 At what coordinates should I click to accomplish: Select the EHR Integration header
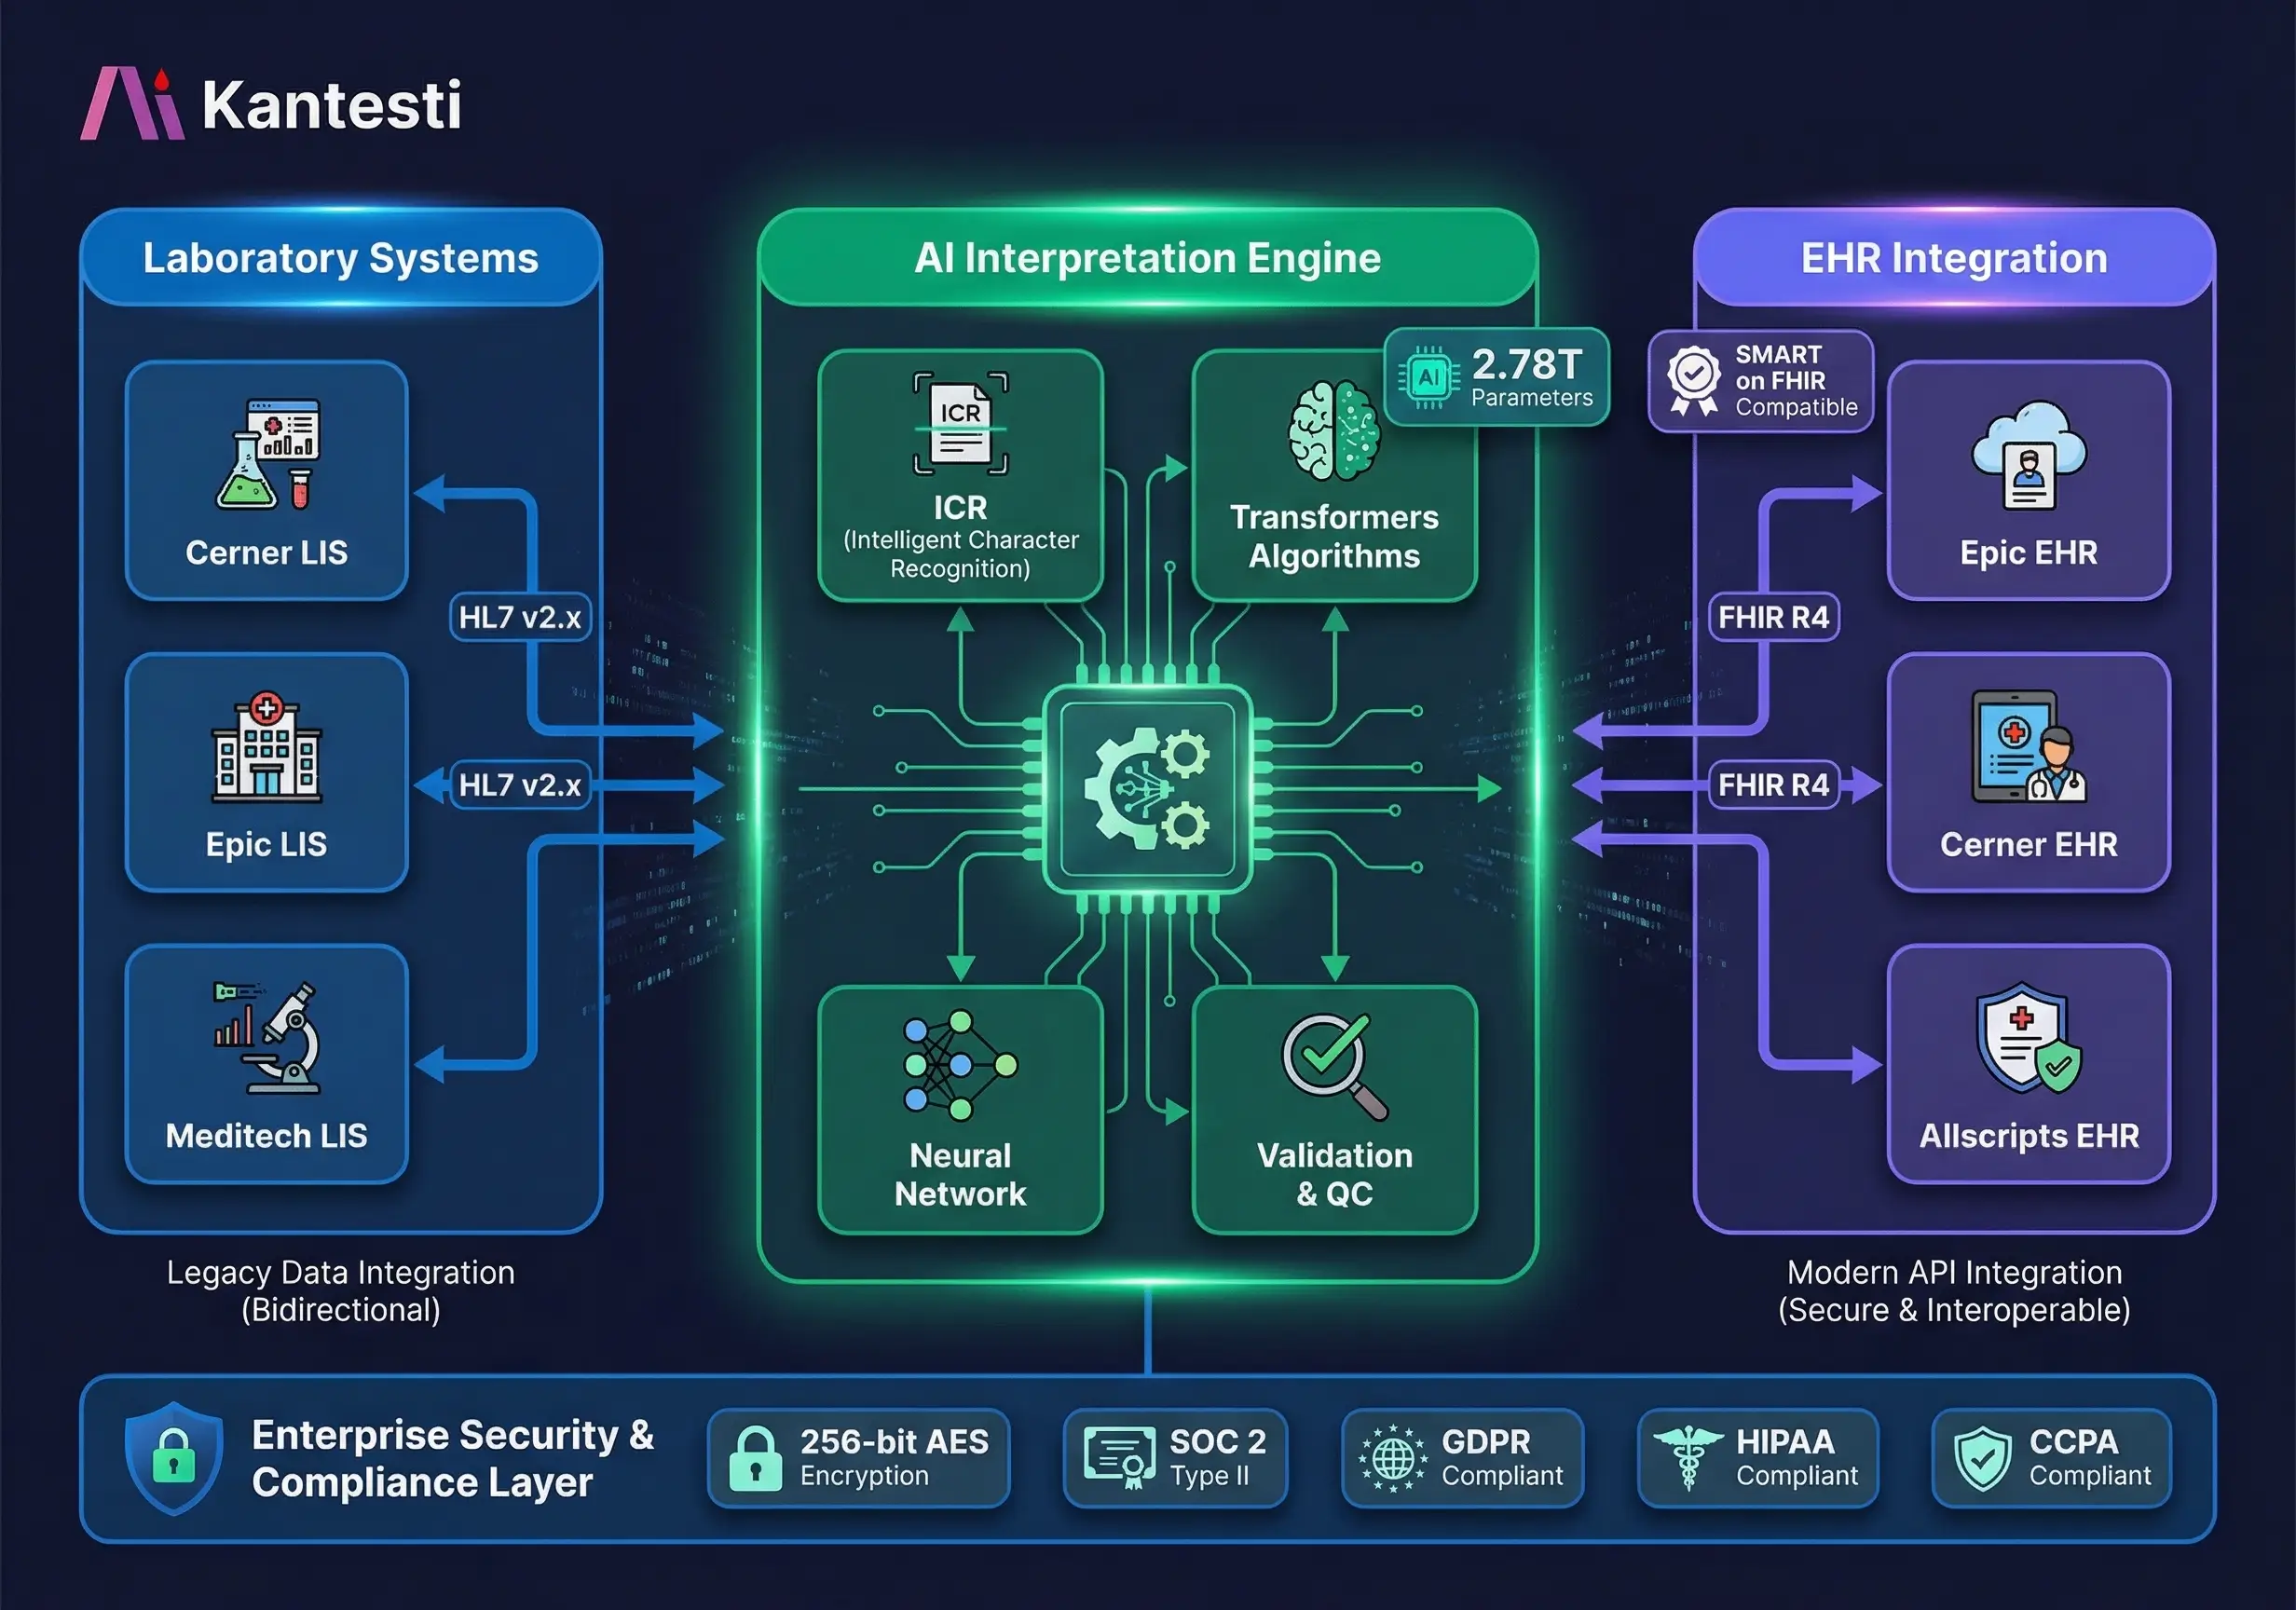tap(1954, 258)
